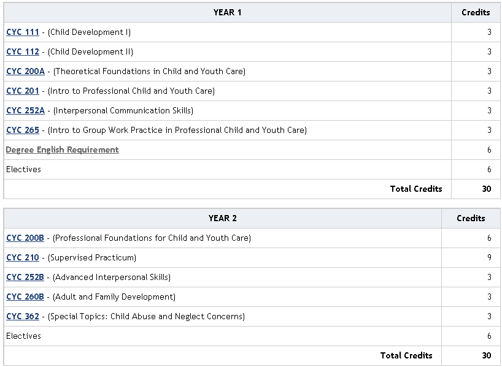Click the CYC 362 course link
The image size is (502, 367).
(x=23, y=316)
